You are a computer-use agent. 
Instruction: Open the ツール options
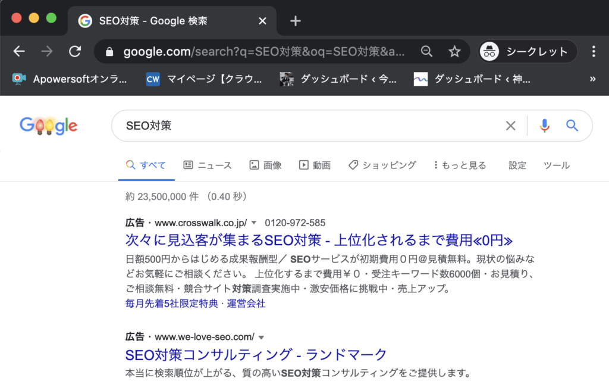point(557,165)
